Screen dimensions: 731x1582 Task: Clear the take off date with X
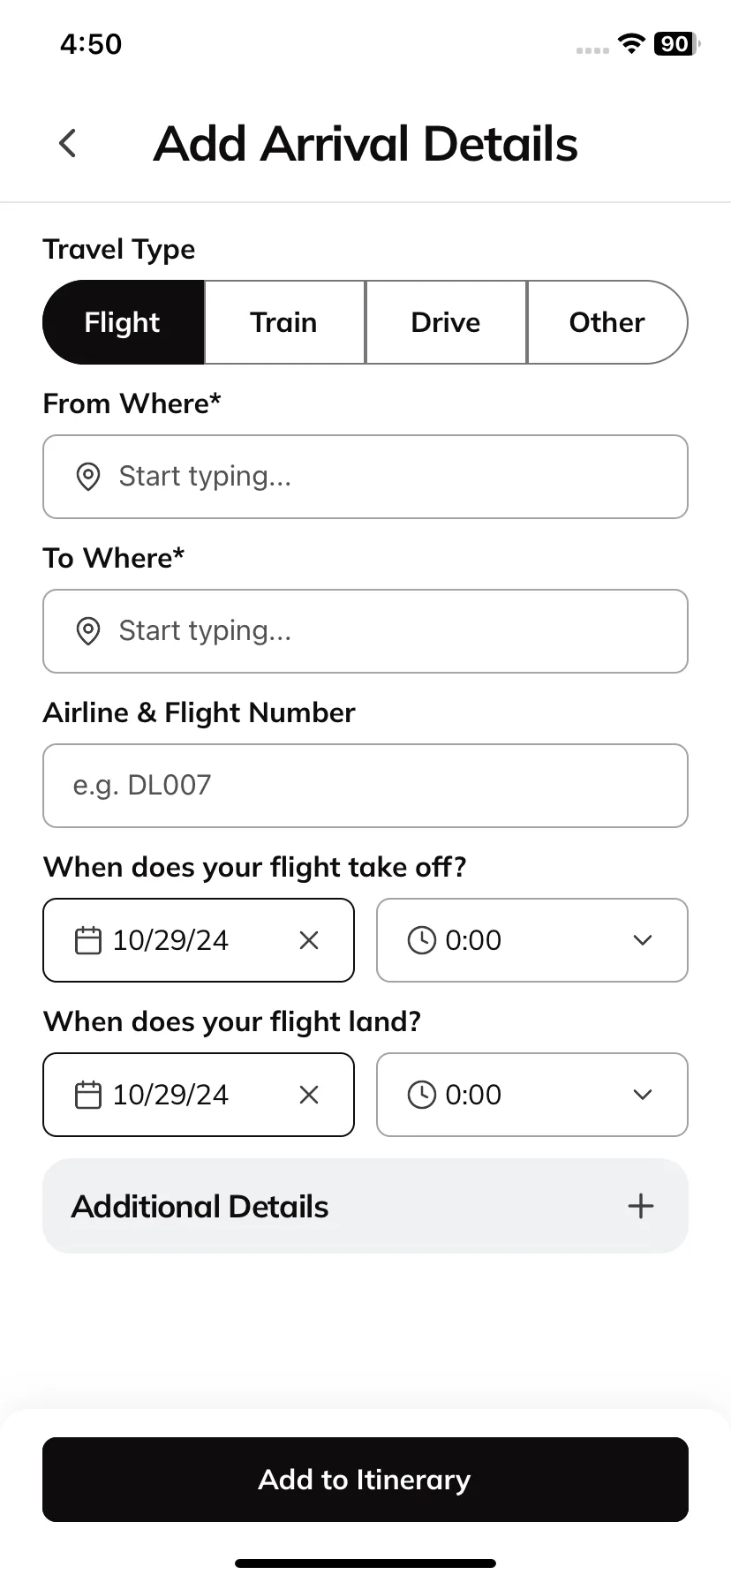pos(309,940)
